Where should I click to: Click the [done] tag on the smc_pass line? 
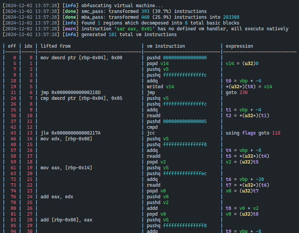pyautogui.click(x=70, y=11)
